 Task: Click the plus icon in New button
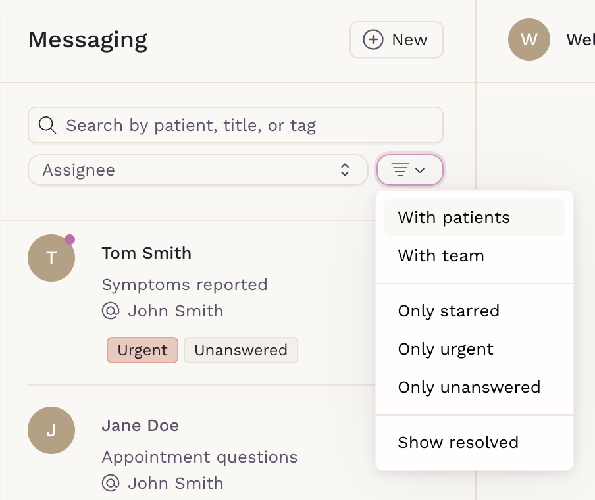coord(373,39)
